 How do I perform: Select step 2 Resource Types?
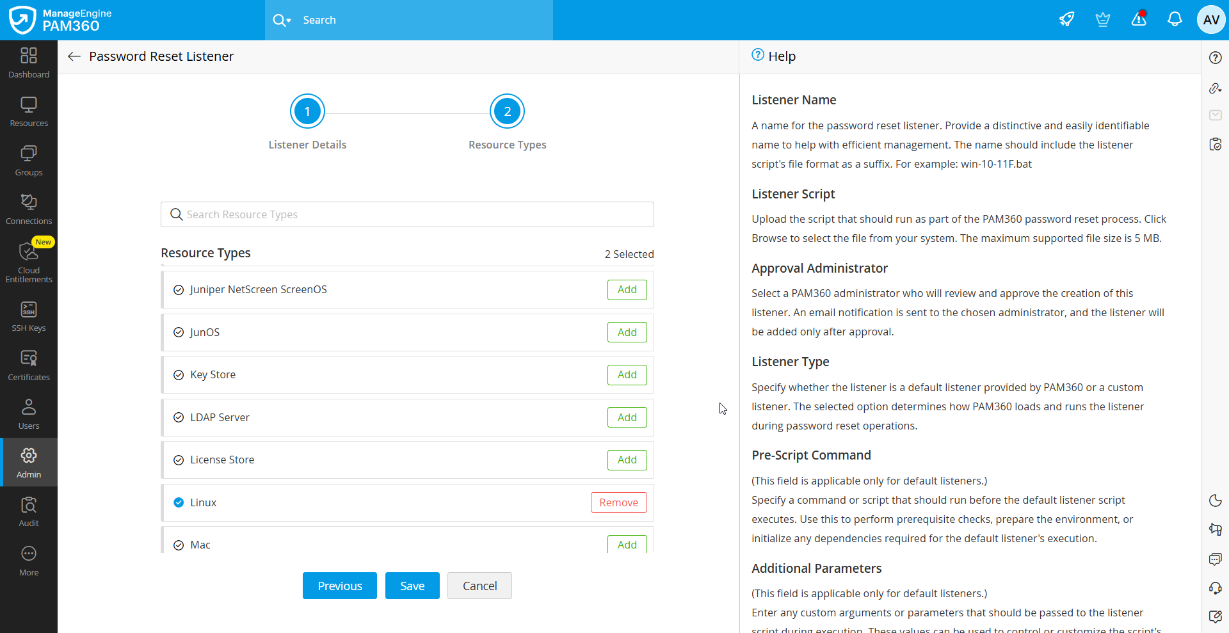tap(508, 111)
